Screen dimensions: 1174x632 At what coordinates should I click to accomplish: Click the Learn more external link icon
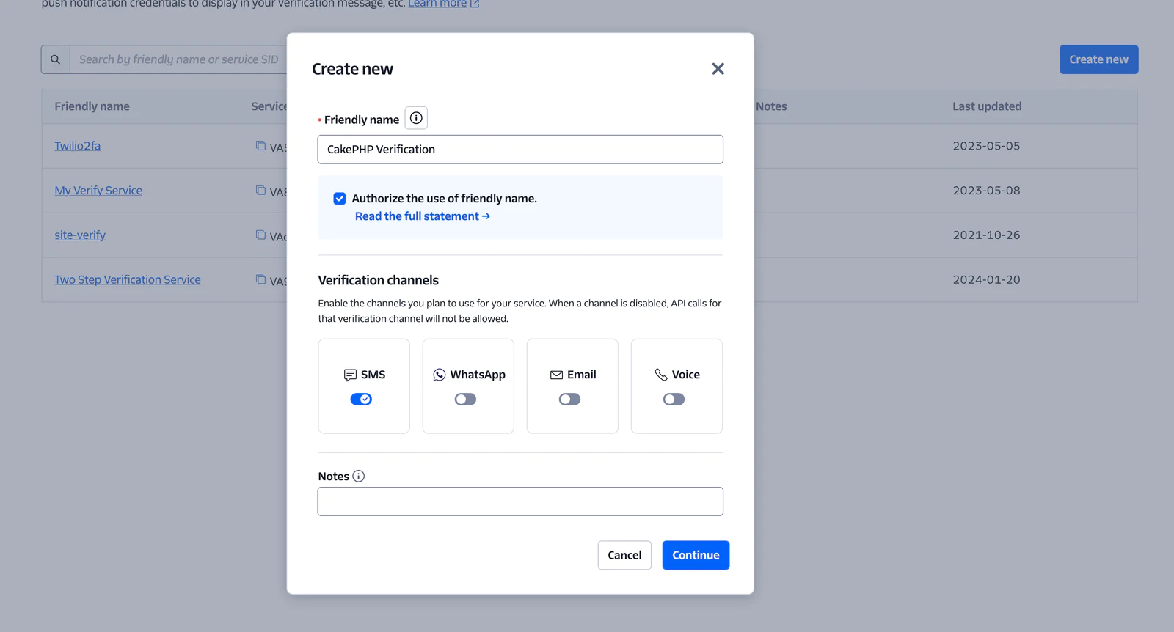point(475,4)
